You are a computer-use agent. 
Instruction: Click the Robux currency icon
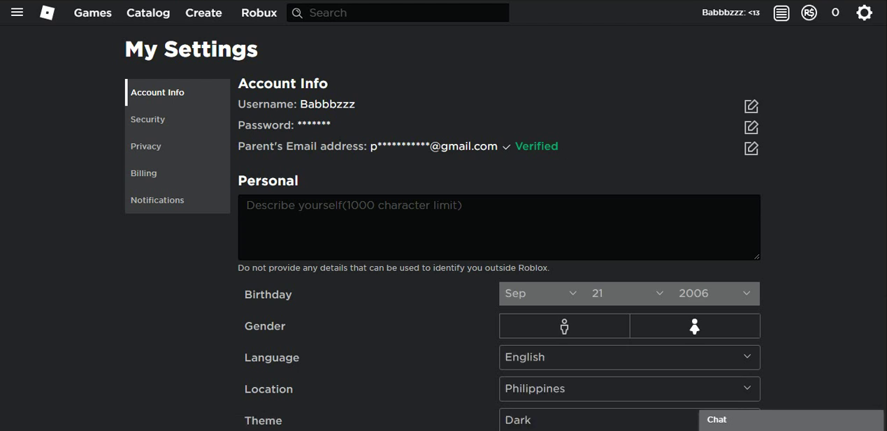coord(809,13)
